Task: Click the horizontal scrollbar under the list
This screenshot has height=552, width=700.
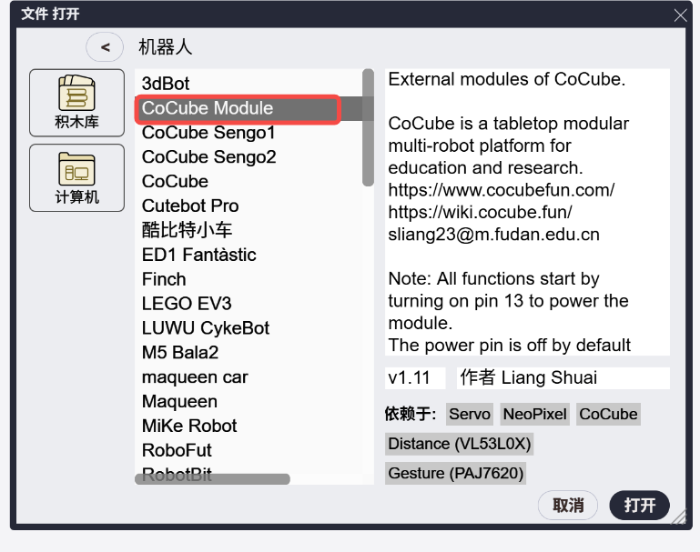Action: tap(212, 478)
